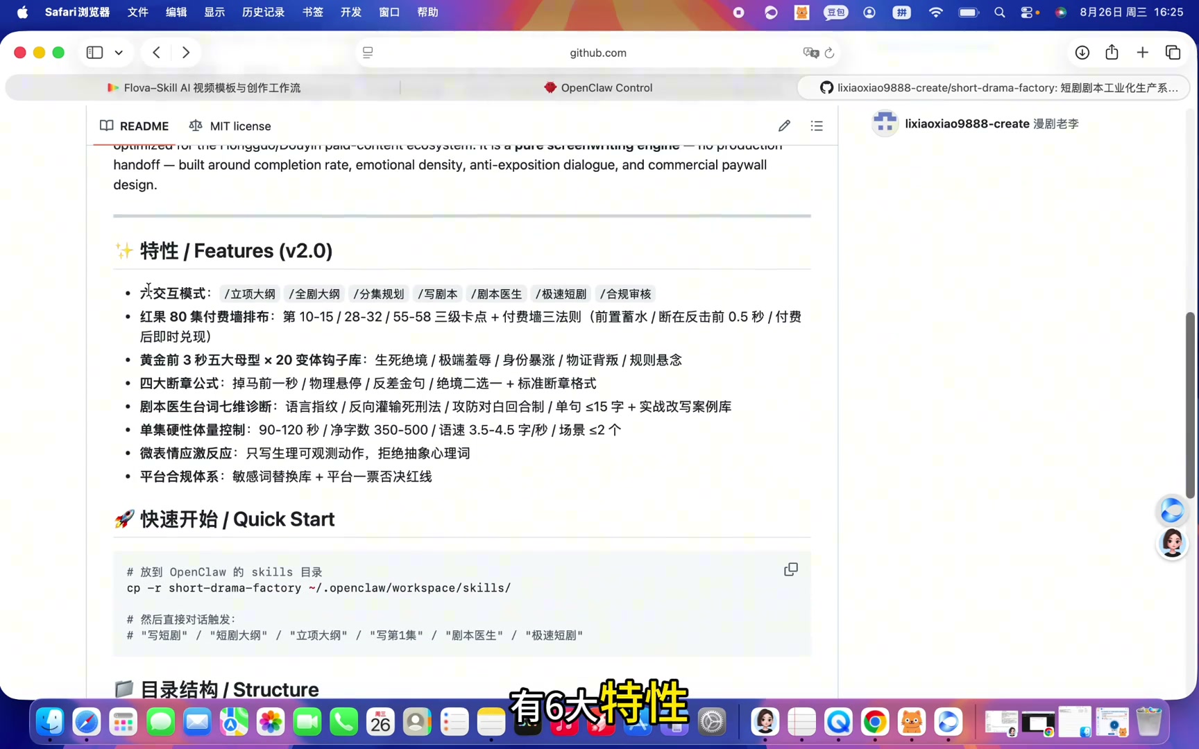Open the 历史记录 menu
1199x749 pixels.
[x=263, y=12]
